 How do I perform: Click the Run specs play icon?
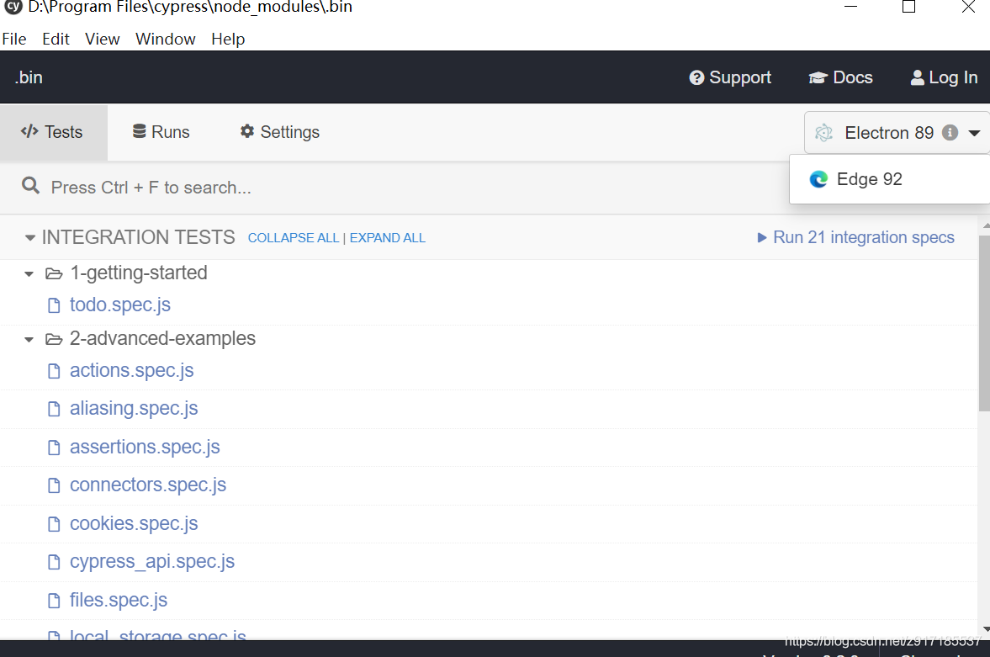[761, 237]
